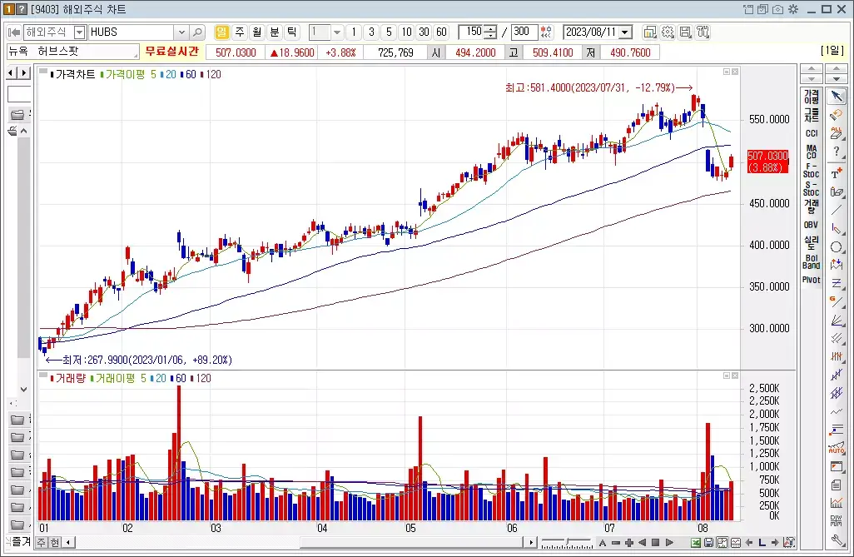Adjust the chart zoom slider

point(567,542)
